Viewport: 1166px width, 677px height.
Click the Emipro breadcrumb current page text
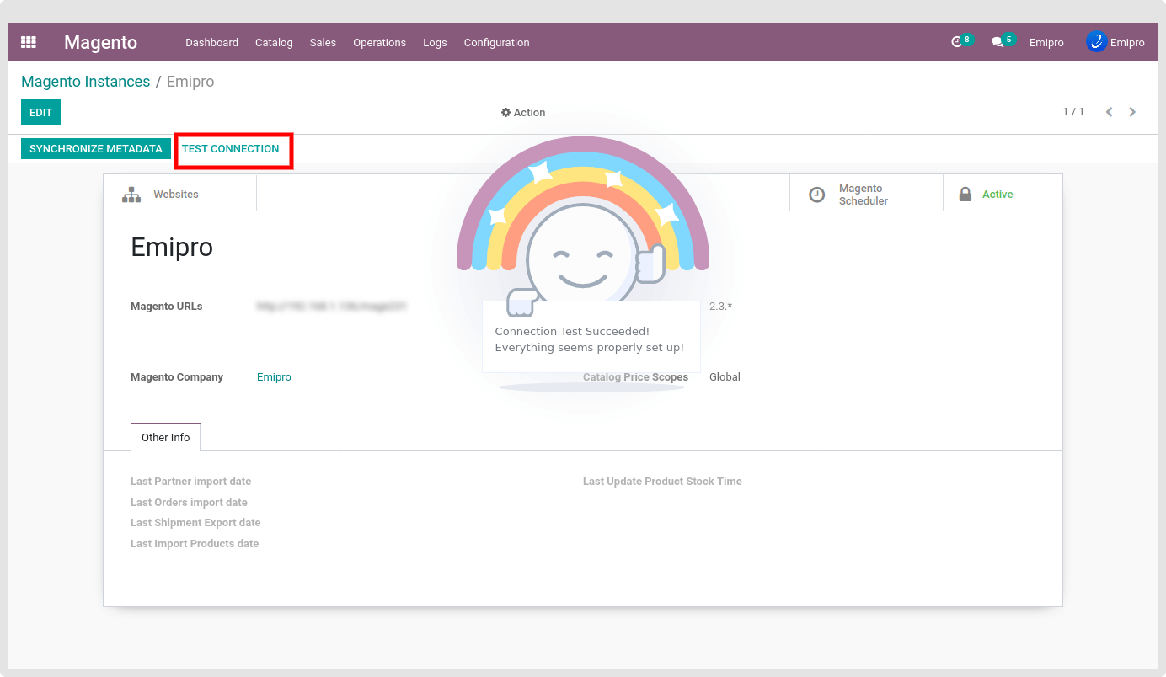click(x=190, y=82)
